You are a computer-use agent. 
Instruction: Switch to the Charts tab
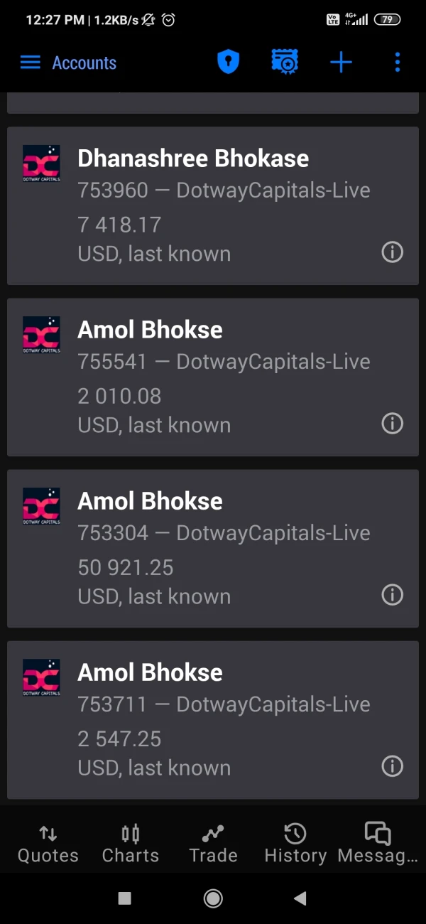click(x=131, y=843)
